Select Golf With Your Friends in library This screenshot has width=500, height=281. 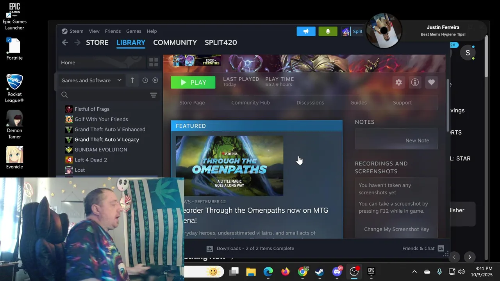101,119
